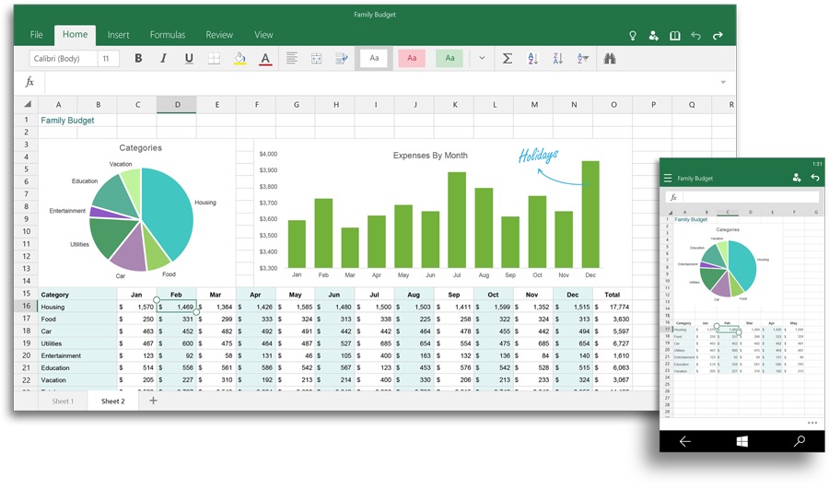Add a new sheet with plus button
This screenshot has height=488, width=829.
tap(153, 401)
